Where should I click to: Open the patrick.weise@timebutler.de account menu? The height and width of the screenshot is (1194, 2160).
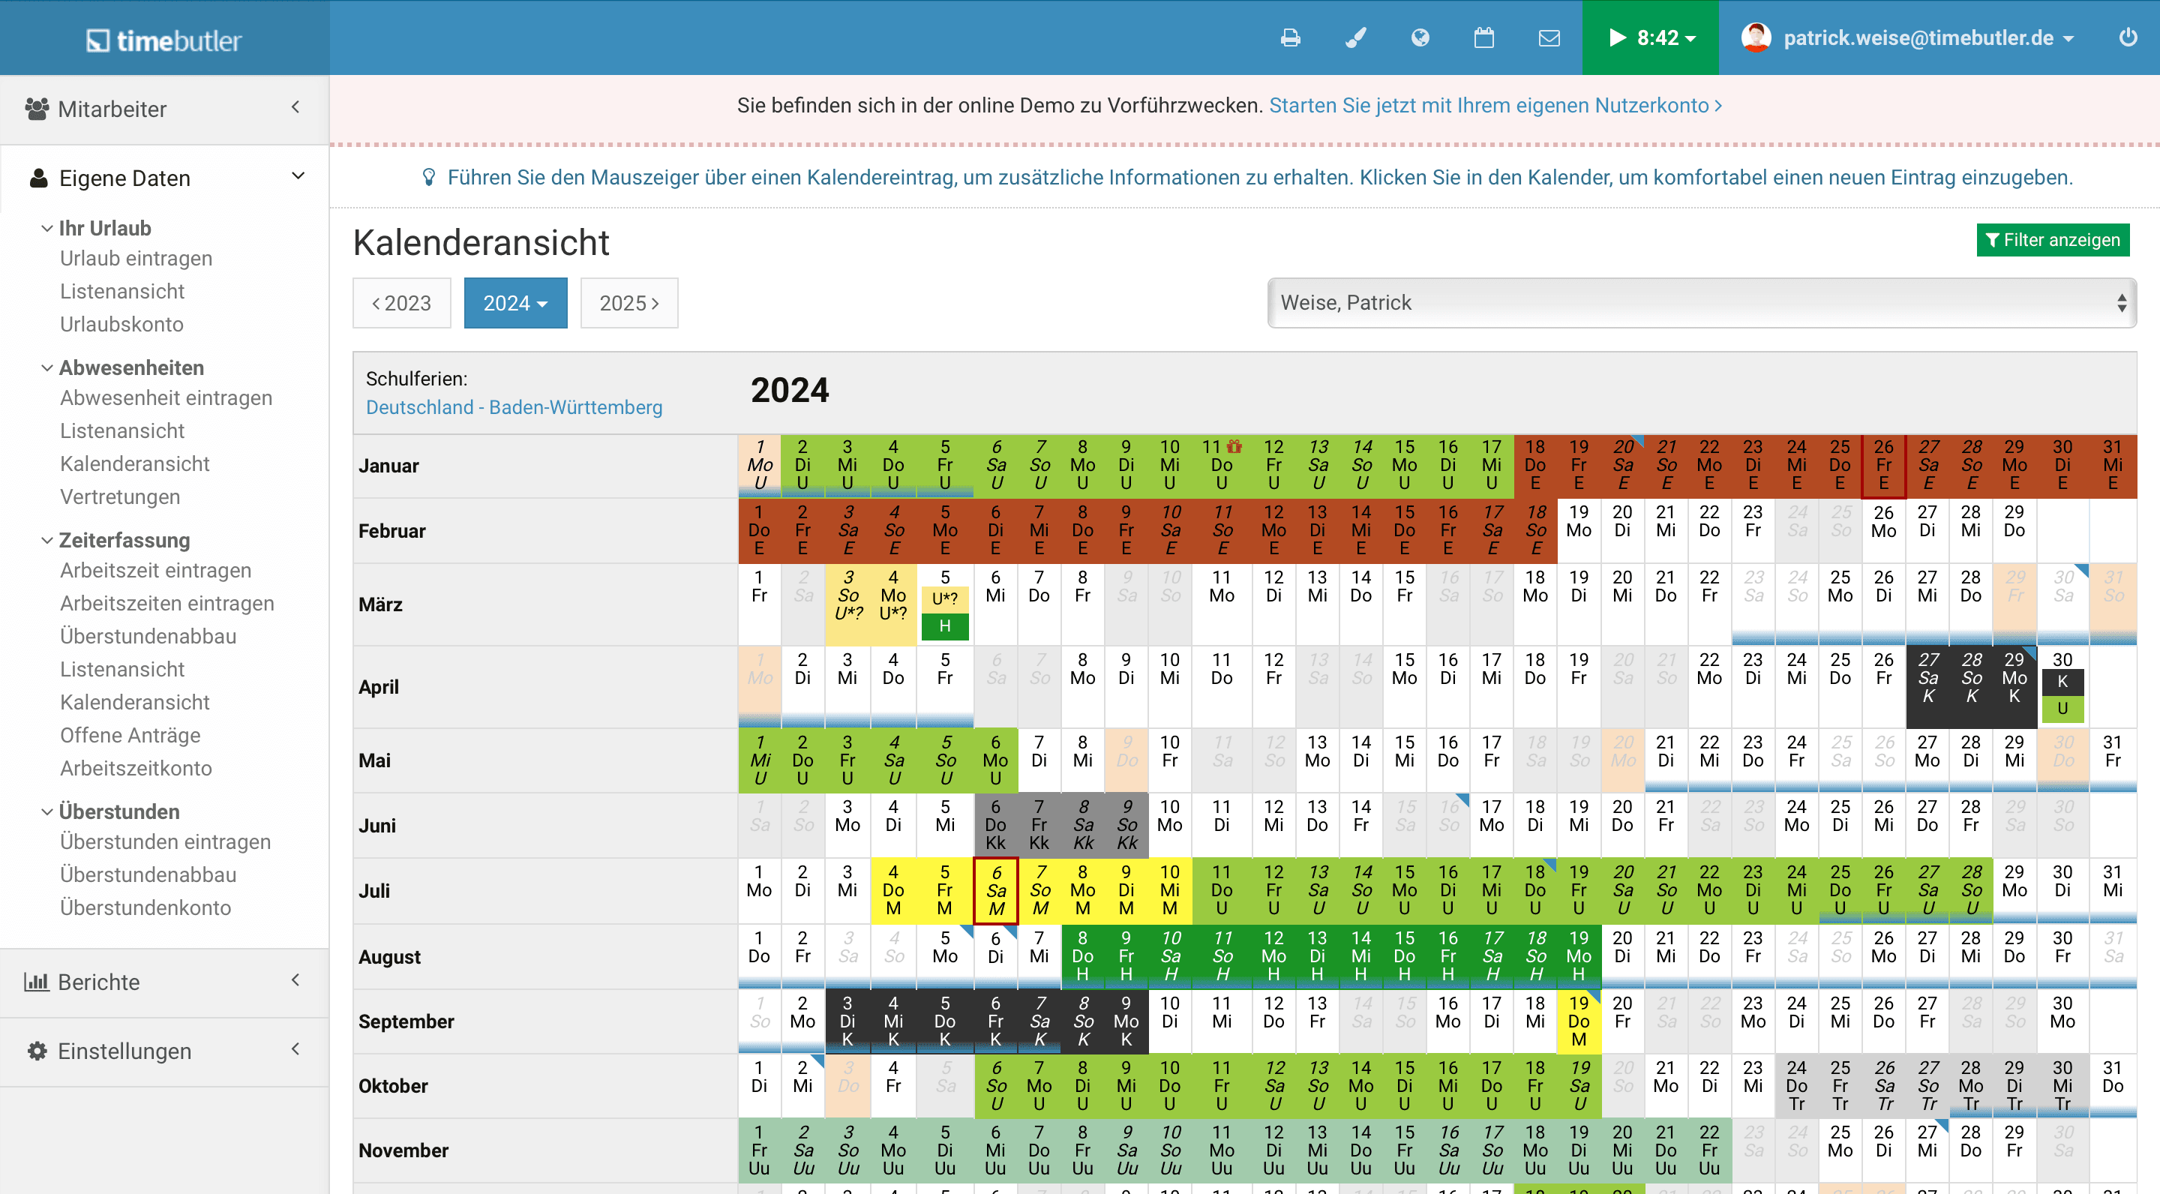(x=1918, y=37)
